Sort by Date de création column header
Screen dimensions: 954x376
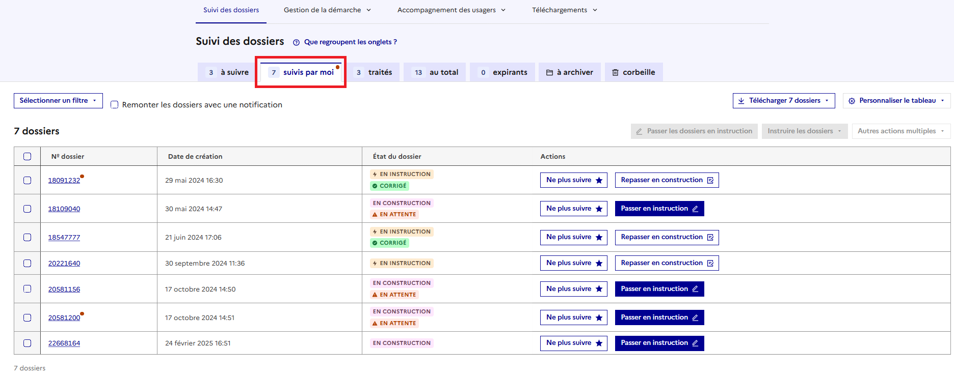(x=195, y=157)
